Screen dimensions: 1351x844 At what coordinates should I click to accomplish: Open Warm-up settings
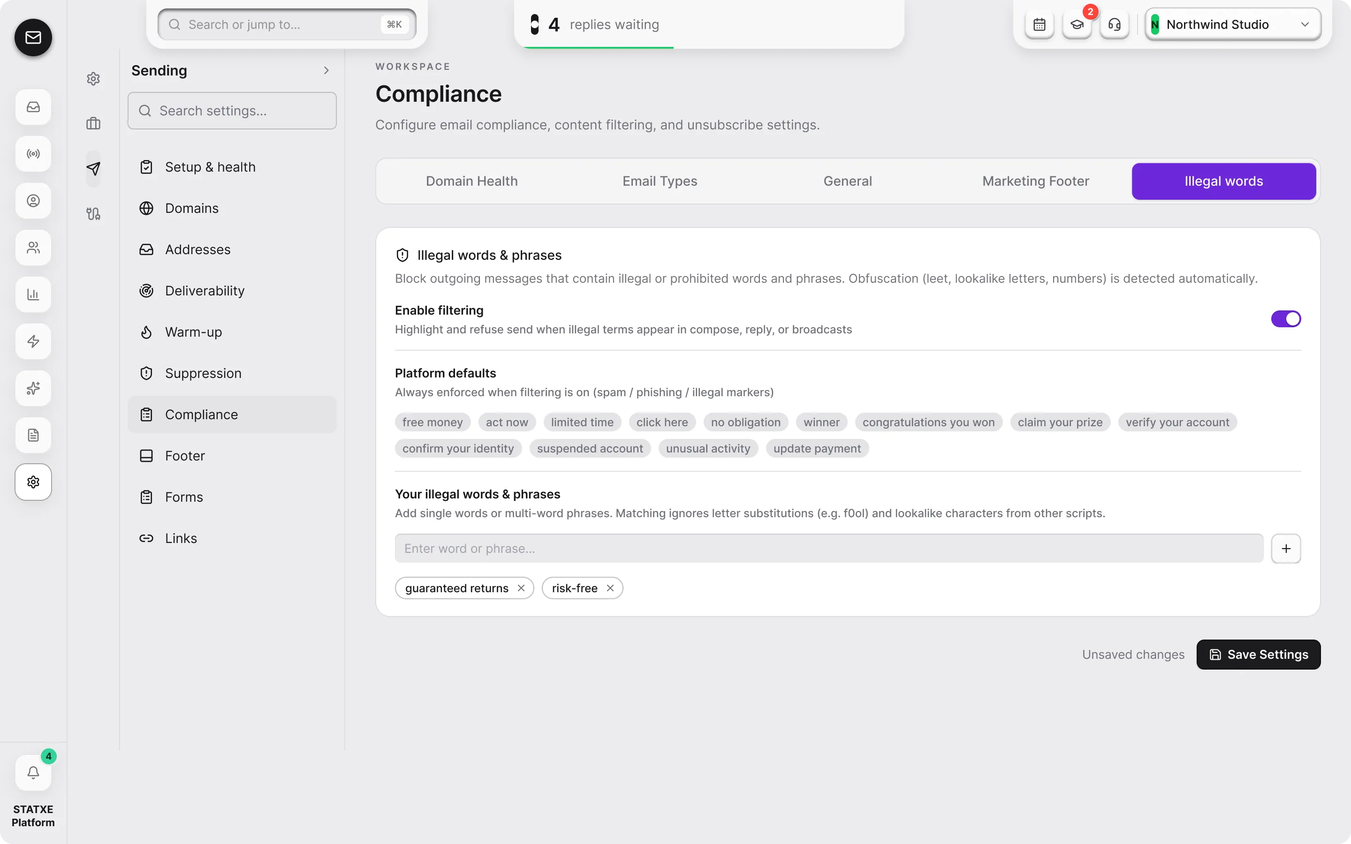click(x=232, y=332)
